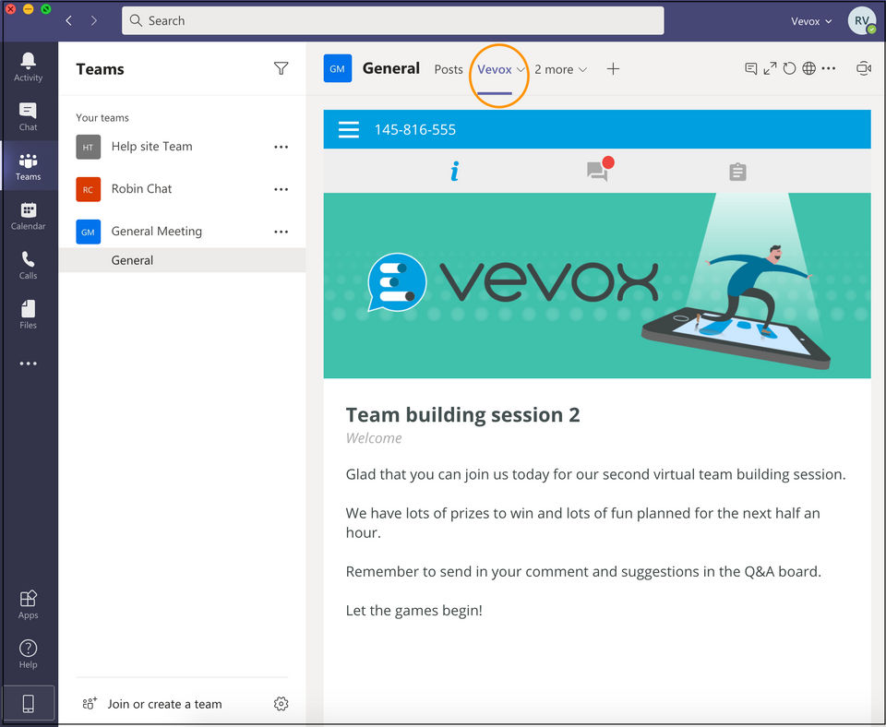Select the Teams icon in the sidebar
The width and height of the screenshot is (886, 727).
click(29, 167)
